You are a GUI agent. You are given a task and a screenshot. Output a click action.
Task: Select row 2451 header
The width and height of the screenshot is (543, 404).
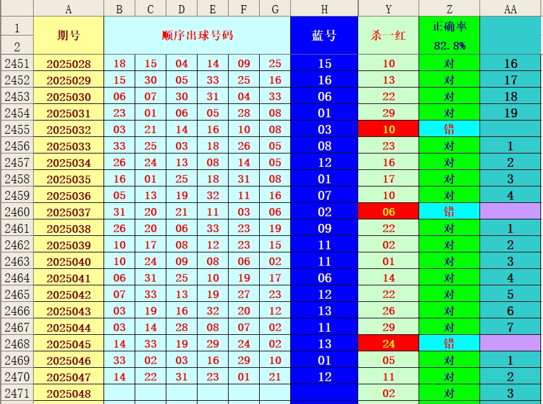tap(17, 63)
